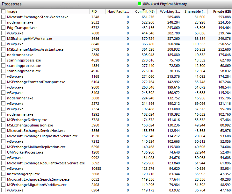The image size is (232, 194).
Task: Click the green memory usage indicator
Action: 139,4
